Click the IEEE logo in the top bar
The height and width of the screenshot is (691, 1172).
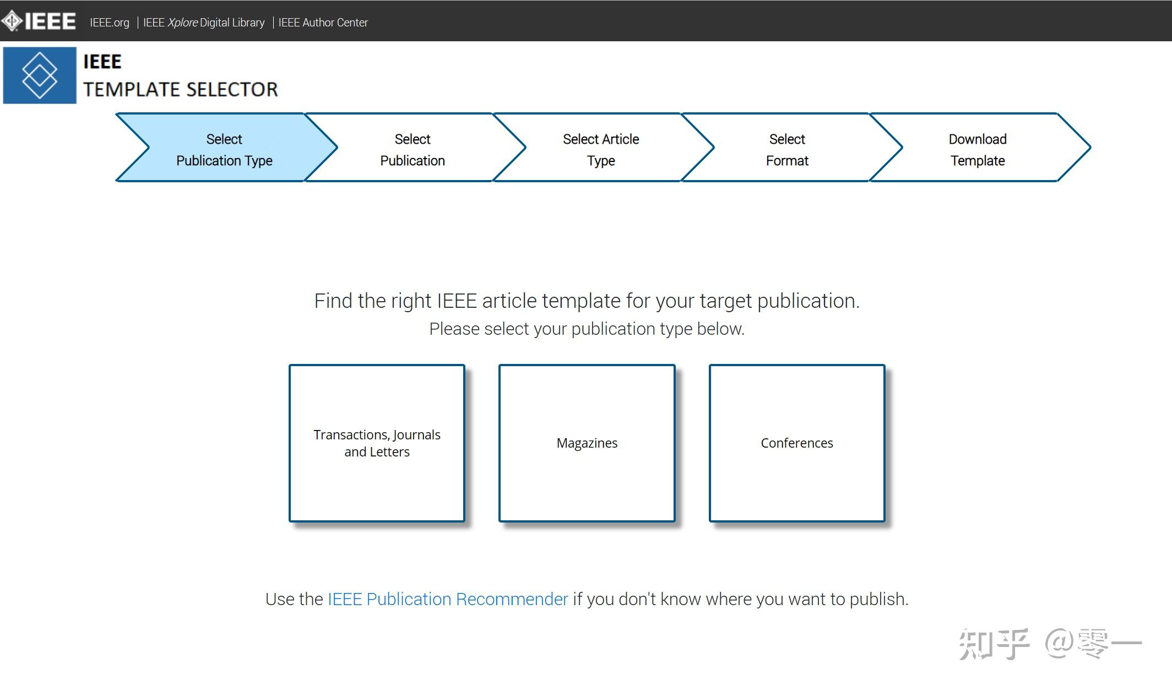coord(39,21)
